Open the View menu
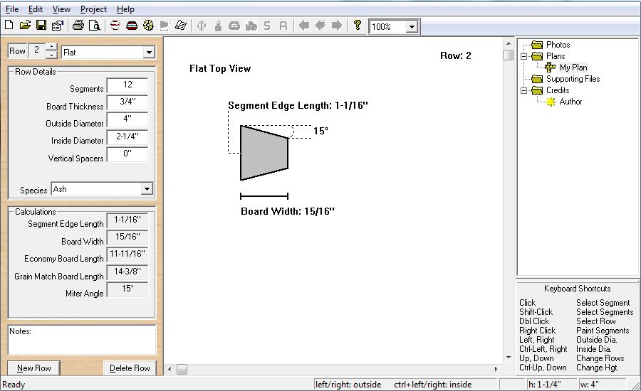 coord(62,9)
